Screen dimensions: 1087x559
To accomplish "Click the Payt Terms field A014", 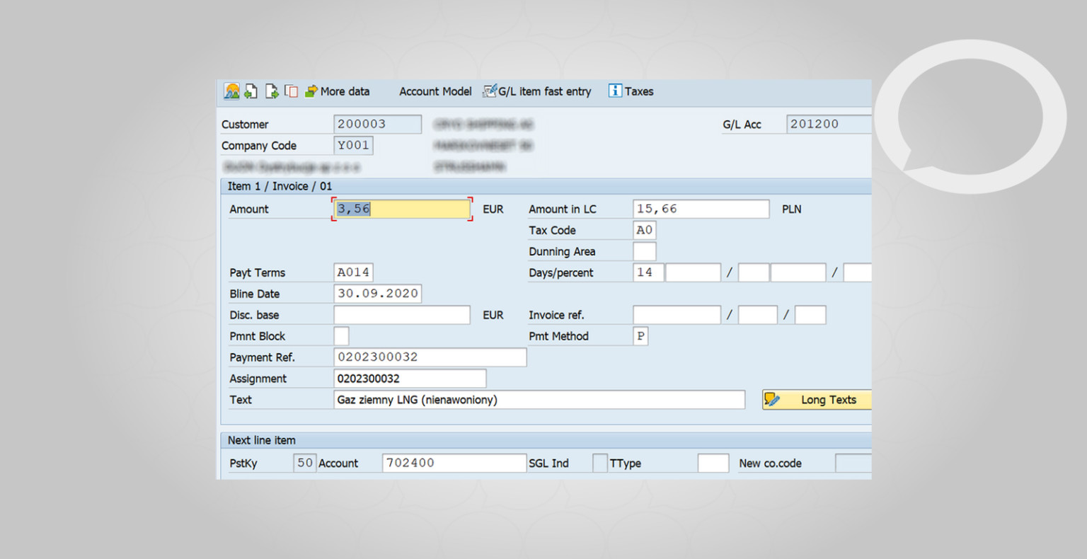I will 353,272.
